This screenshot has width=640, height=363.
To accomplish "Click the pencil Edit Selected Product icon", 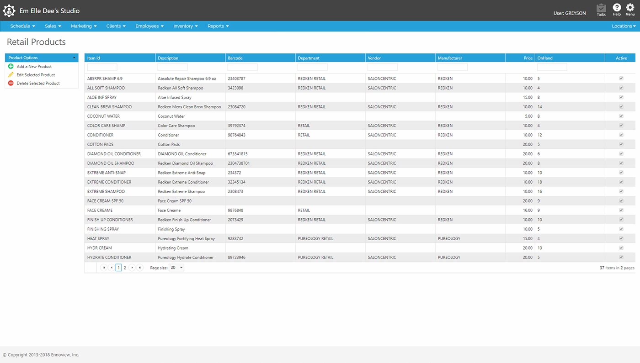I will [x=11, y=75].
